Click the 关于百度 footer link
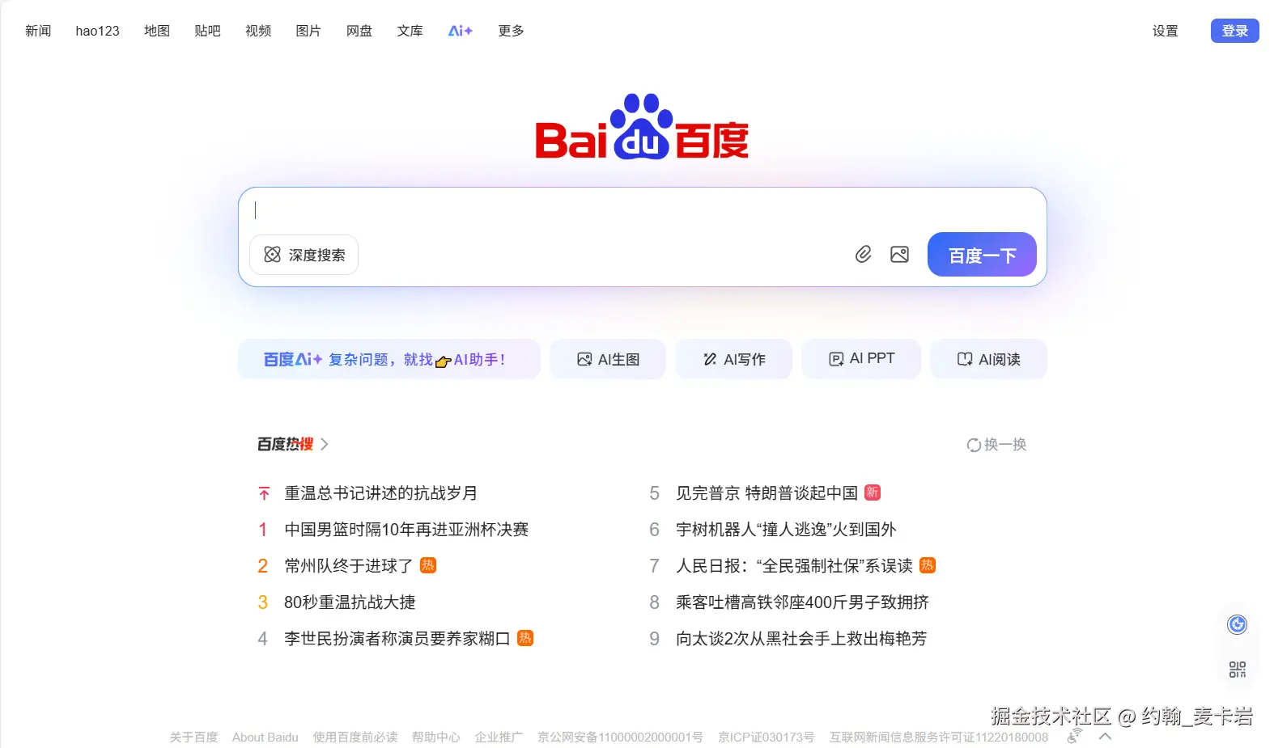Image resolution: width=1274 pixels, height=748 pixels. [x=193, y=737]
